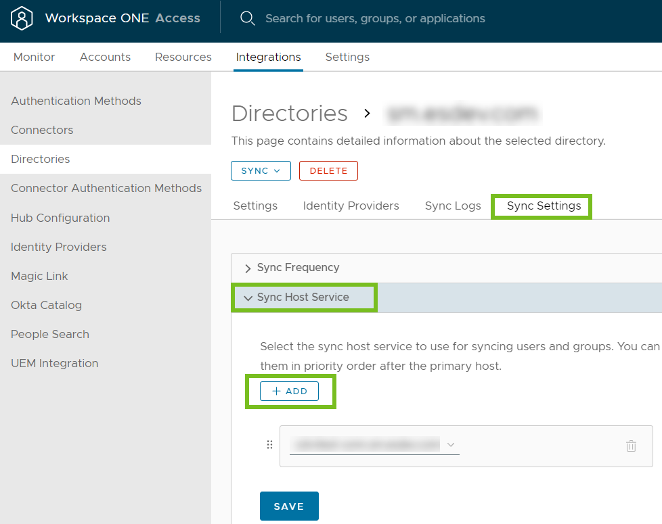Open the Monitor tab

(x=35, y=57)
